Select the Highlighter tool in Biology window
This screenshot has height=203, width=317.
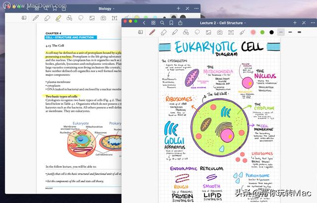click(58, 18)
